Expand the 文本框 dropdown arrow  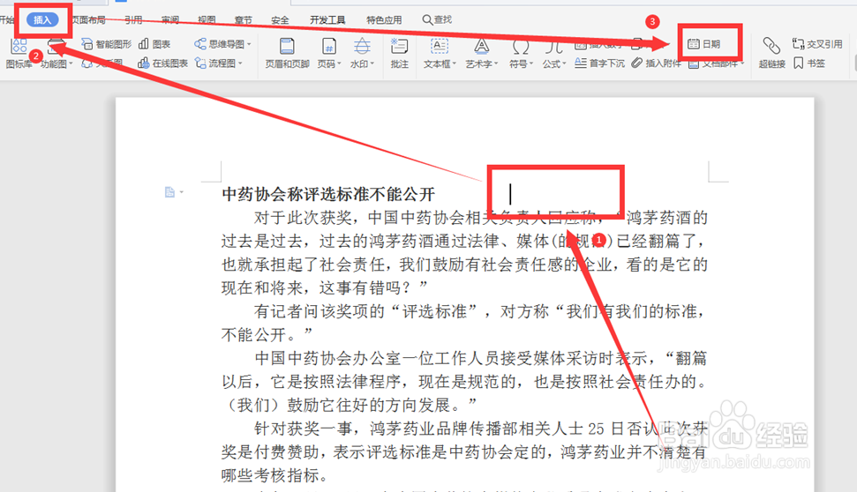pyautogui.click(x=455, y=63)
